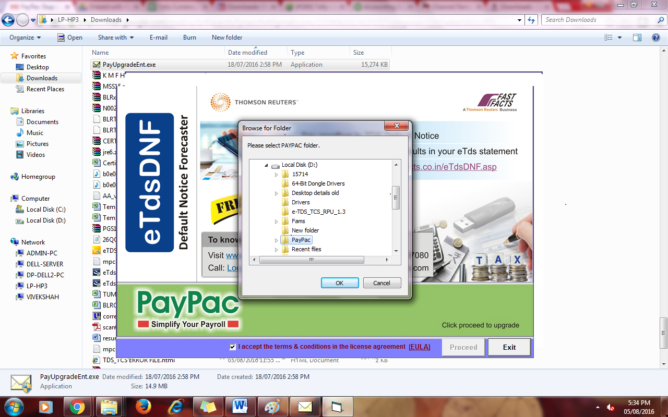Change view using the views icon
Viewport: 668px width, 417px height.
[608, 38]
